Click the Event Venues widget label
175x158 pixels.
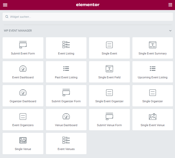(x=66, y=149)
